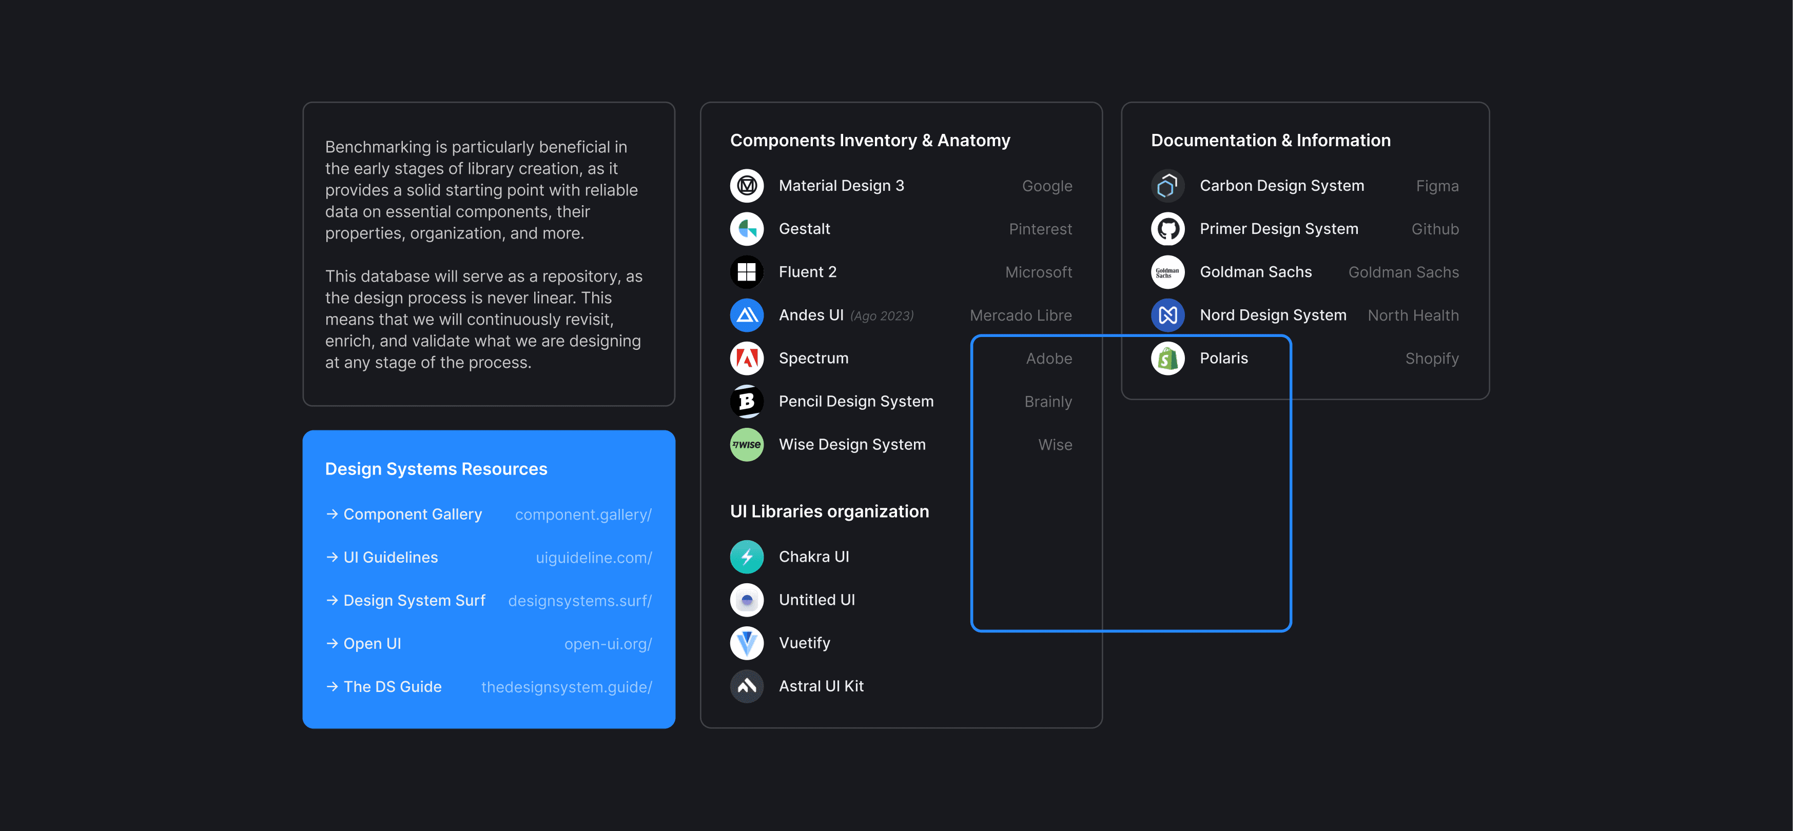Click the Astral UI Kit icon
Viewport: 1793px width, 831px height.
click(746, 686)
